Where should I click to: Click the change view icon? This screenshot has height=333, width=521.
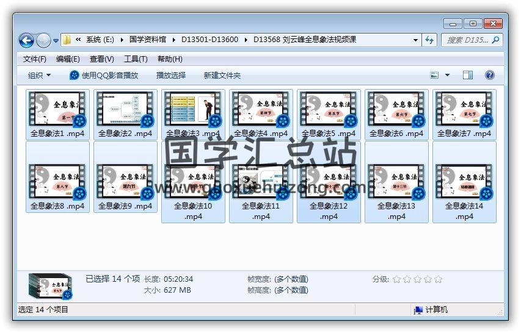pyautogui.click(x=434, y=75)
